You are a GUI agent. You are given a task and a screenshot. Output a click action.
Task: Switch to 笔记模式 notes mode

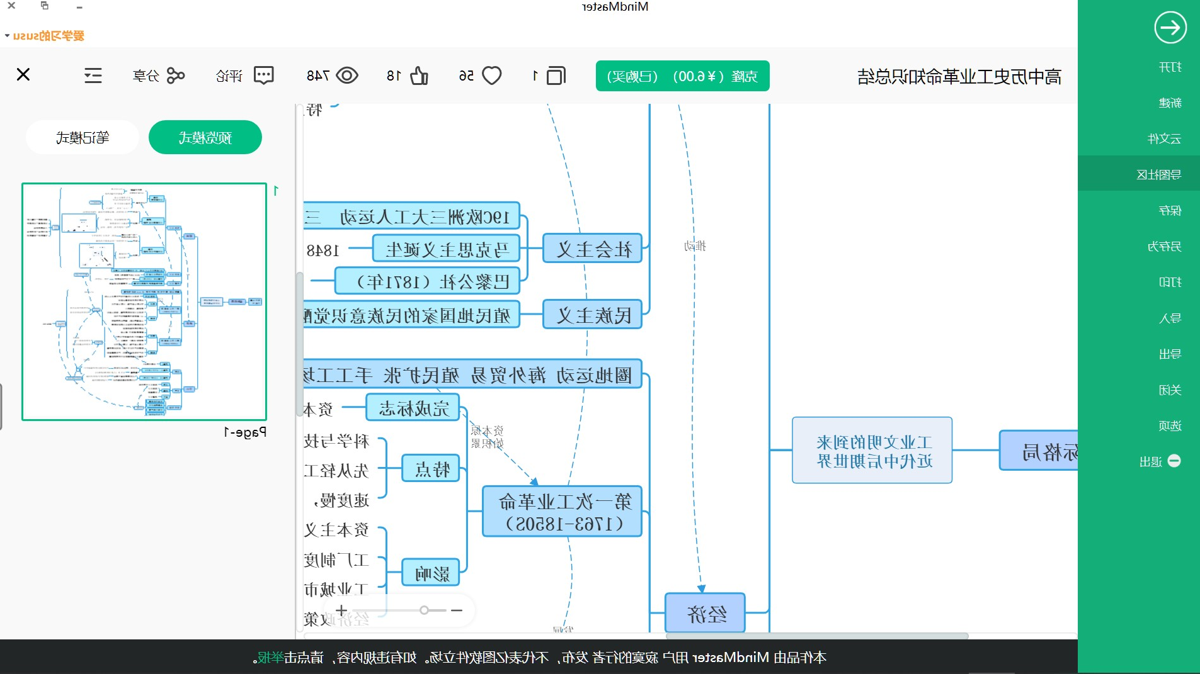tap(83, 137)
